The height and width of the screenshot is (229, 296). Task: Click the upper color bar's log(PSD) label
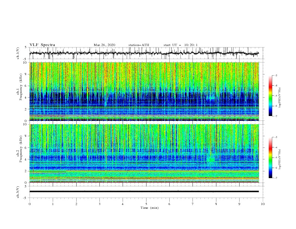point(280,97)
